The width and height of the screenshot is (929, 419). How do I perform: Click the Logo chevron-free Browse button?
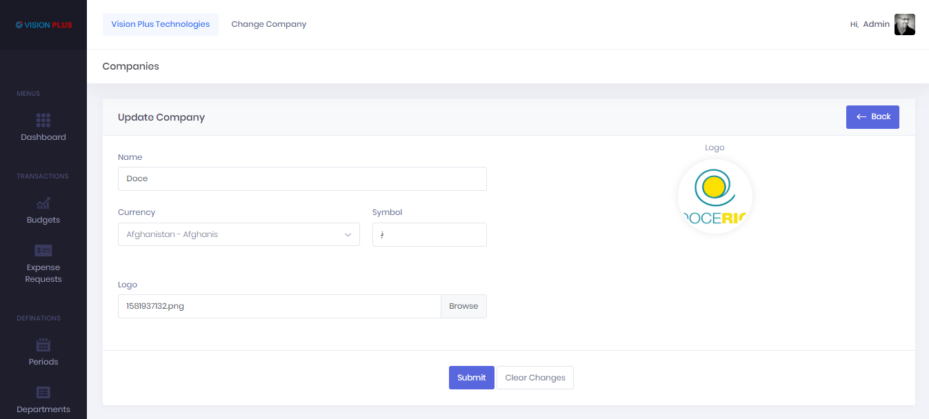point(463,307)
